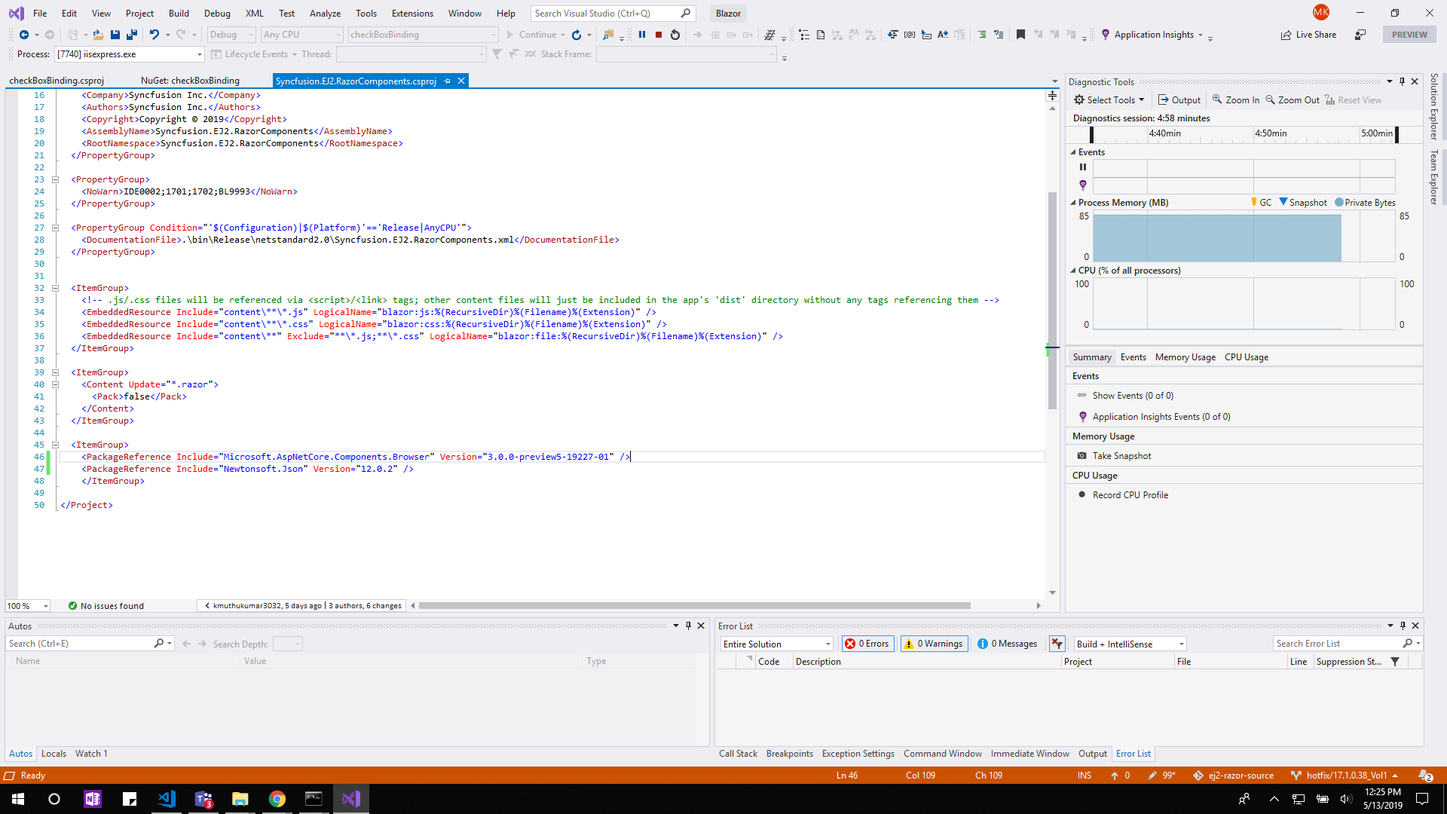
Task: Stop the debugging session (red square icon)
Action: point(657,34)
